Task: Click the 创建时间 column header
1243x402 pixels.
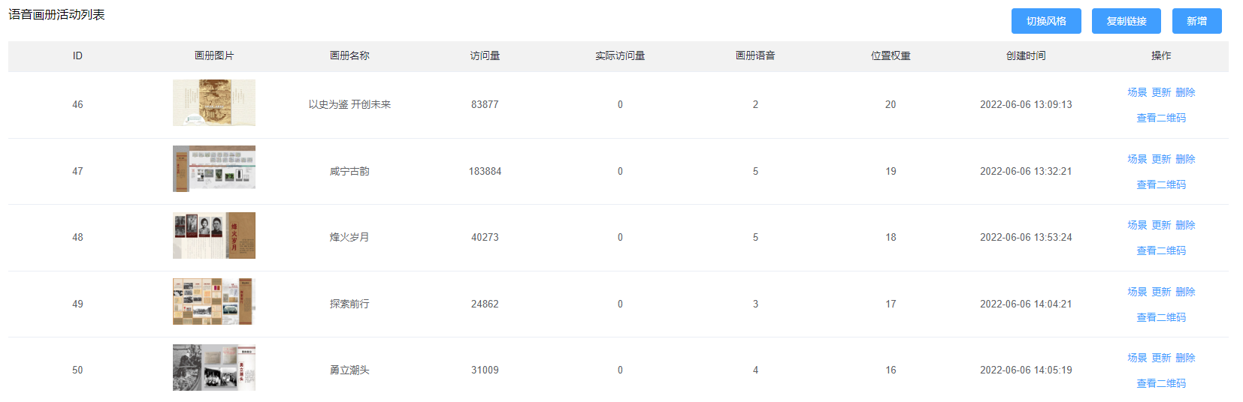Action: point(1026,55)
